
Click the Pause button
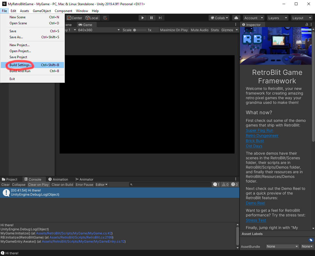click(151, 18)
